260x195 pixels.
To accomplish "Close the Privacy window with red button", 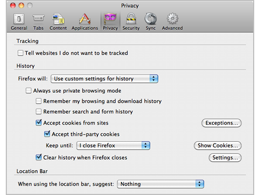I will [x=13, y=6].
